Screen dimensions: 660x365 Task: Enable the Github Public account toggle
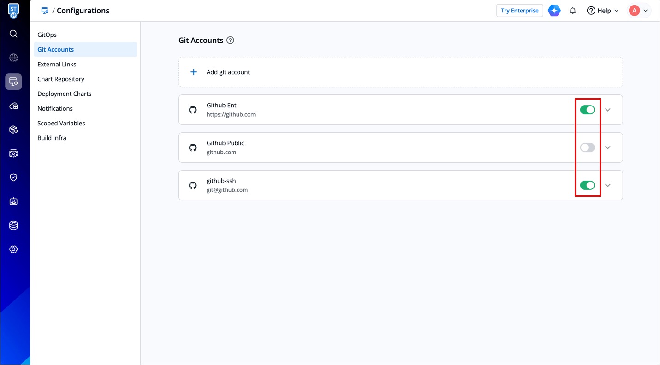coord(587,147)
